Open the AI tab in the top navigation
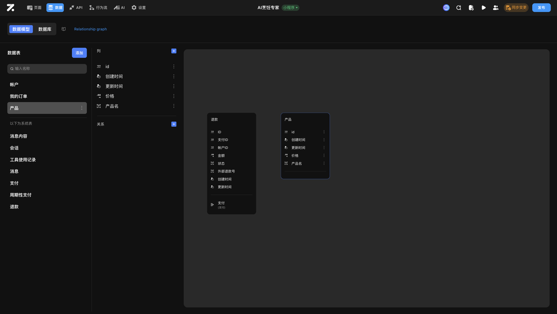 pyautogui.click(x=119, y=7)
